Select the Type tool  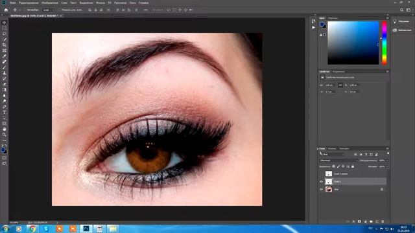click(x=5, y=112)
